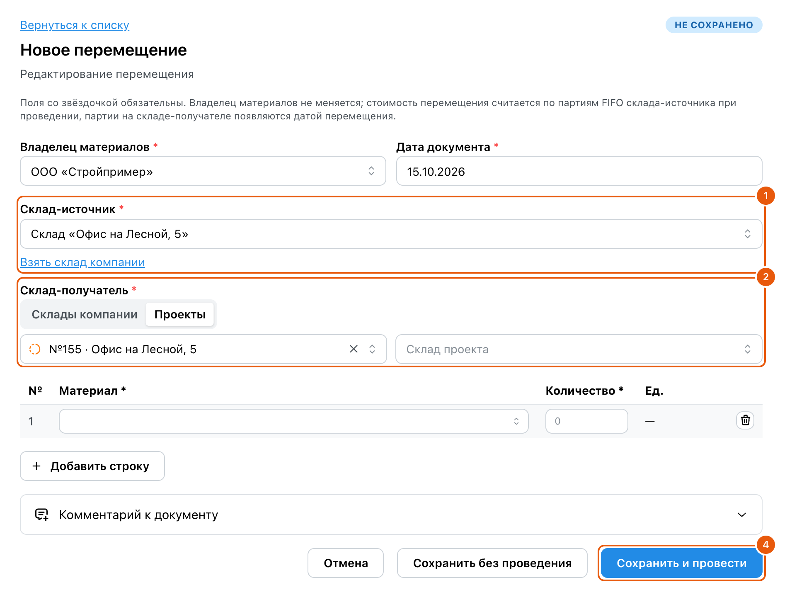Clear selected project №155 with X

click(x=354, y=349)
